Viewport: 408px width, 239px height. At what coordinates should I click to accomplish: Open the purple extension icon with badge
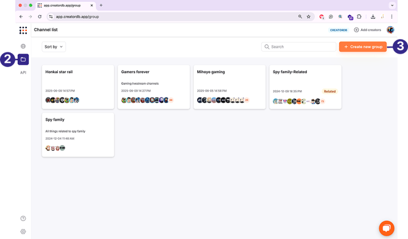pos(350,17)
